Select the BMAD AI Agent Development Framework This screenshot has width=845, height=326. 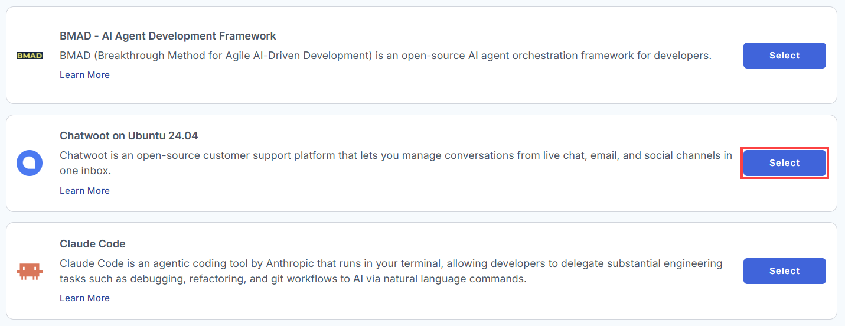[x=784, y=56]
